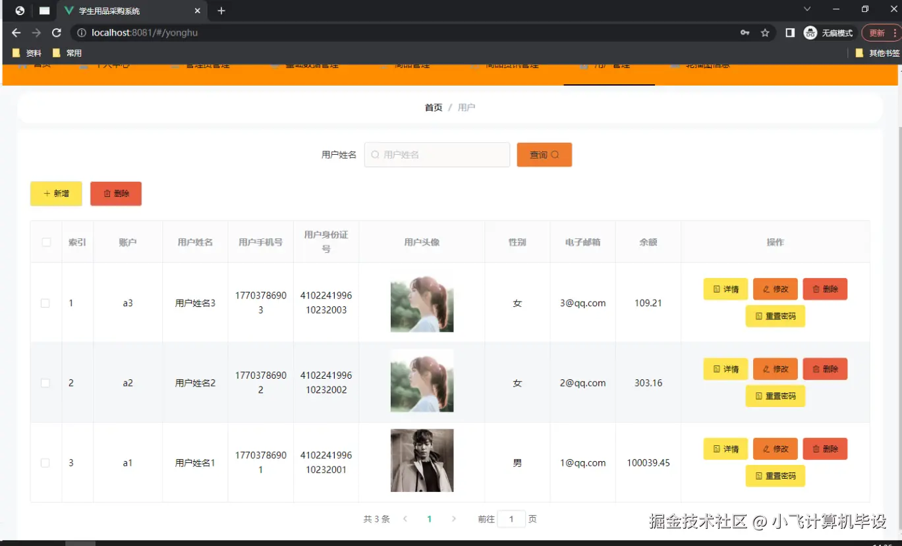Open the tab search dropdown chevron
This screenshot has width=902, height=546.
tap(807, 9)
